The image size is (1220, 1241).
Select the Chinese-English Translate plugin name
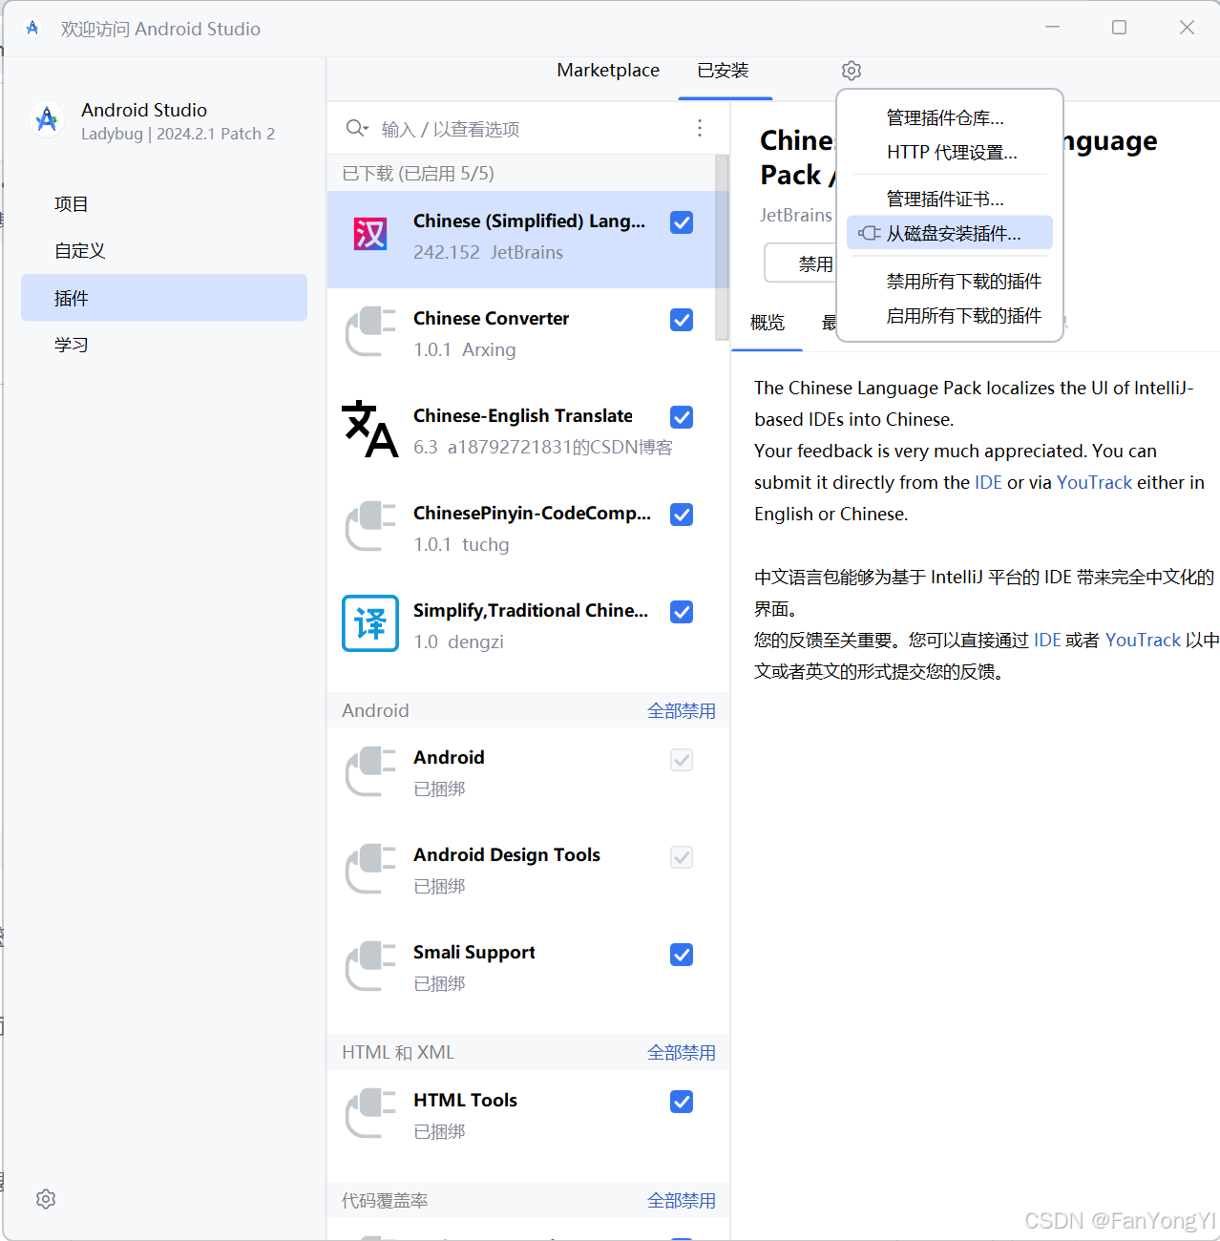pos(523,416)
